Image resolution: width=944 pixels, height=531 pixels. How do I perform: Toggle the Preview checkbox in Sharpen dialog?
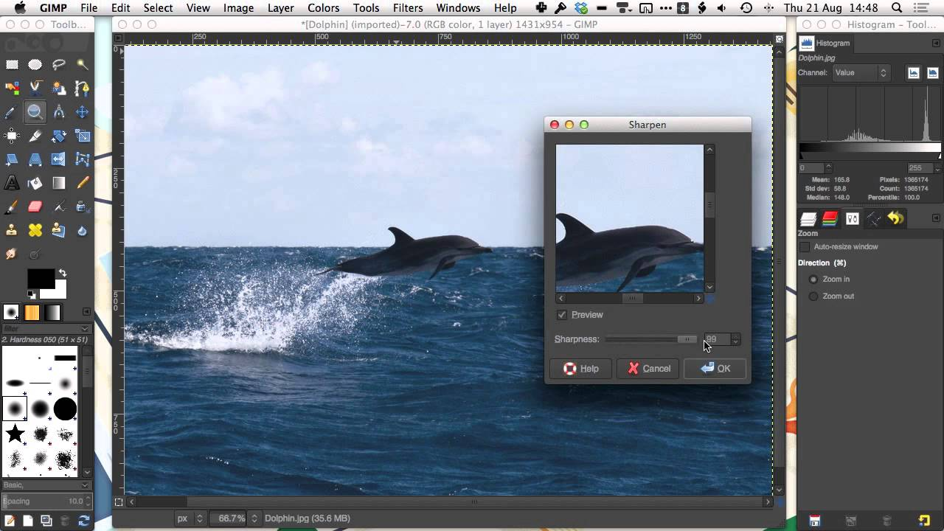tap(562, 315)
